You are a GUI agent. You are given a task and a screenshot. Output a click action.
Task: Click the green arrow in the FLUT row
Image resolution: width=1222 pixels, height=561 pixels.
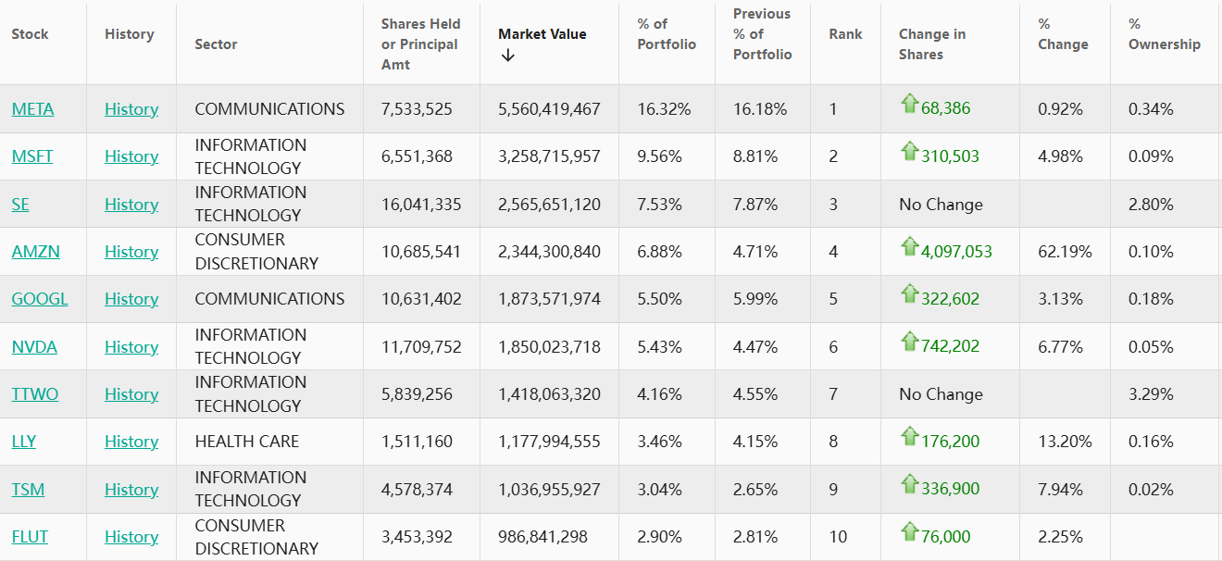(909, 531)
